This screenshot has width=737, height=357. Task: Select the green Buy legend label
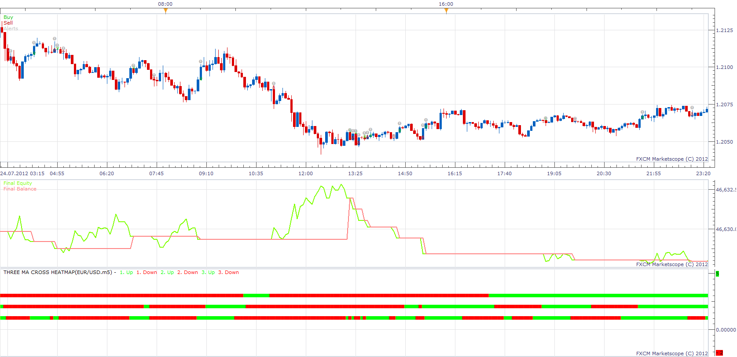(8, 17)
